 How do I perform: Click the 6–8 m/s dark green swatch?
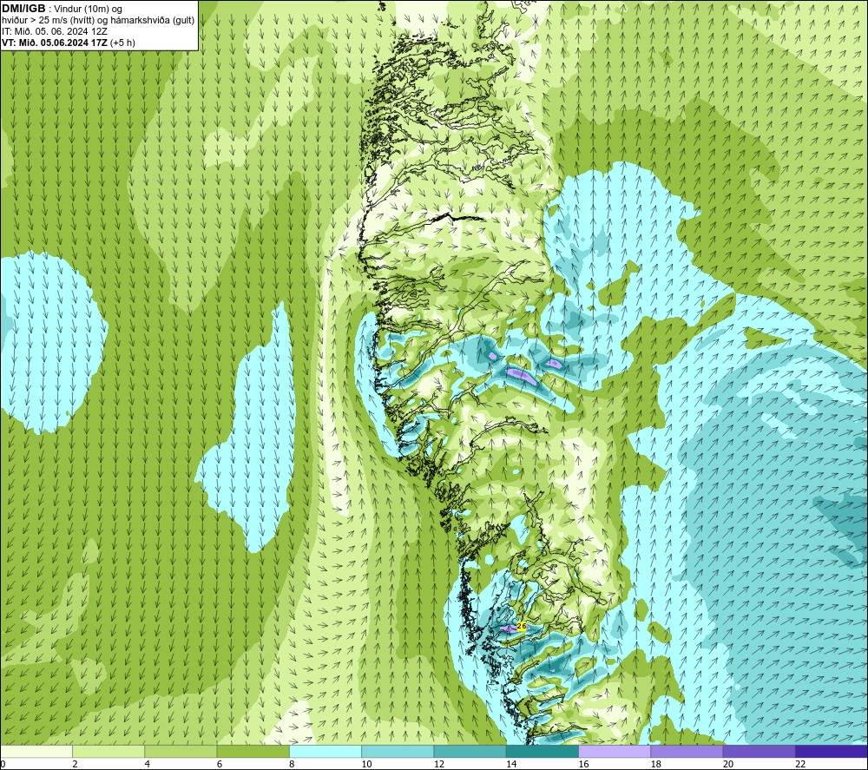[253, 751]
